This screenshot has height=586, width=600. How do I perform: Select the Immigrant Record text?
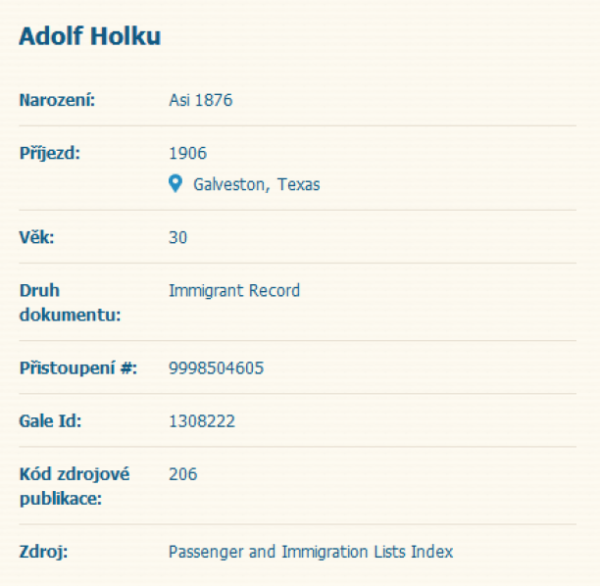coord(234,290)
